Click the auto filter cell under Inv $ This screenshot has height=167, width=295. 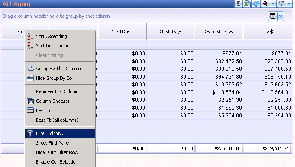[x=267, y=44]
